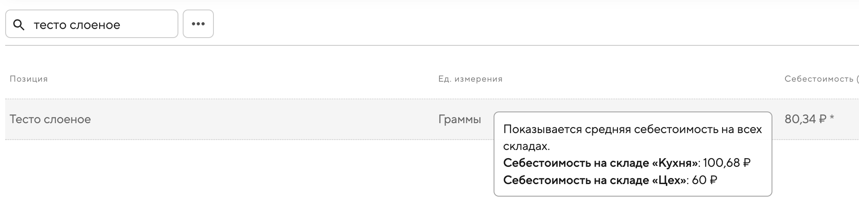Click "Себестоимость на складе «Цех»" label
The image size is (859, 210).
coord(595,180)
